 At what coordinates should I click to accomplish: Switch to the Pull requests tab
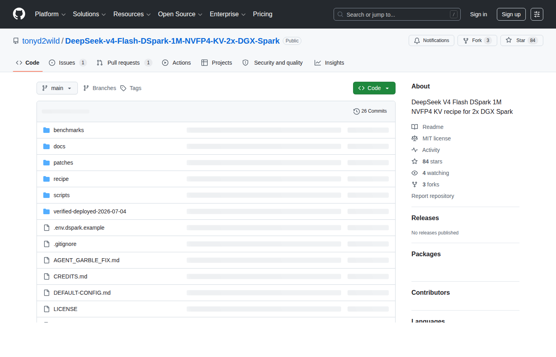tap(124, 63)
